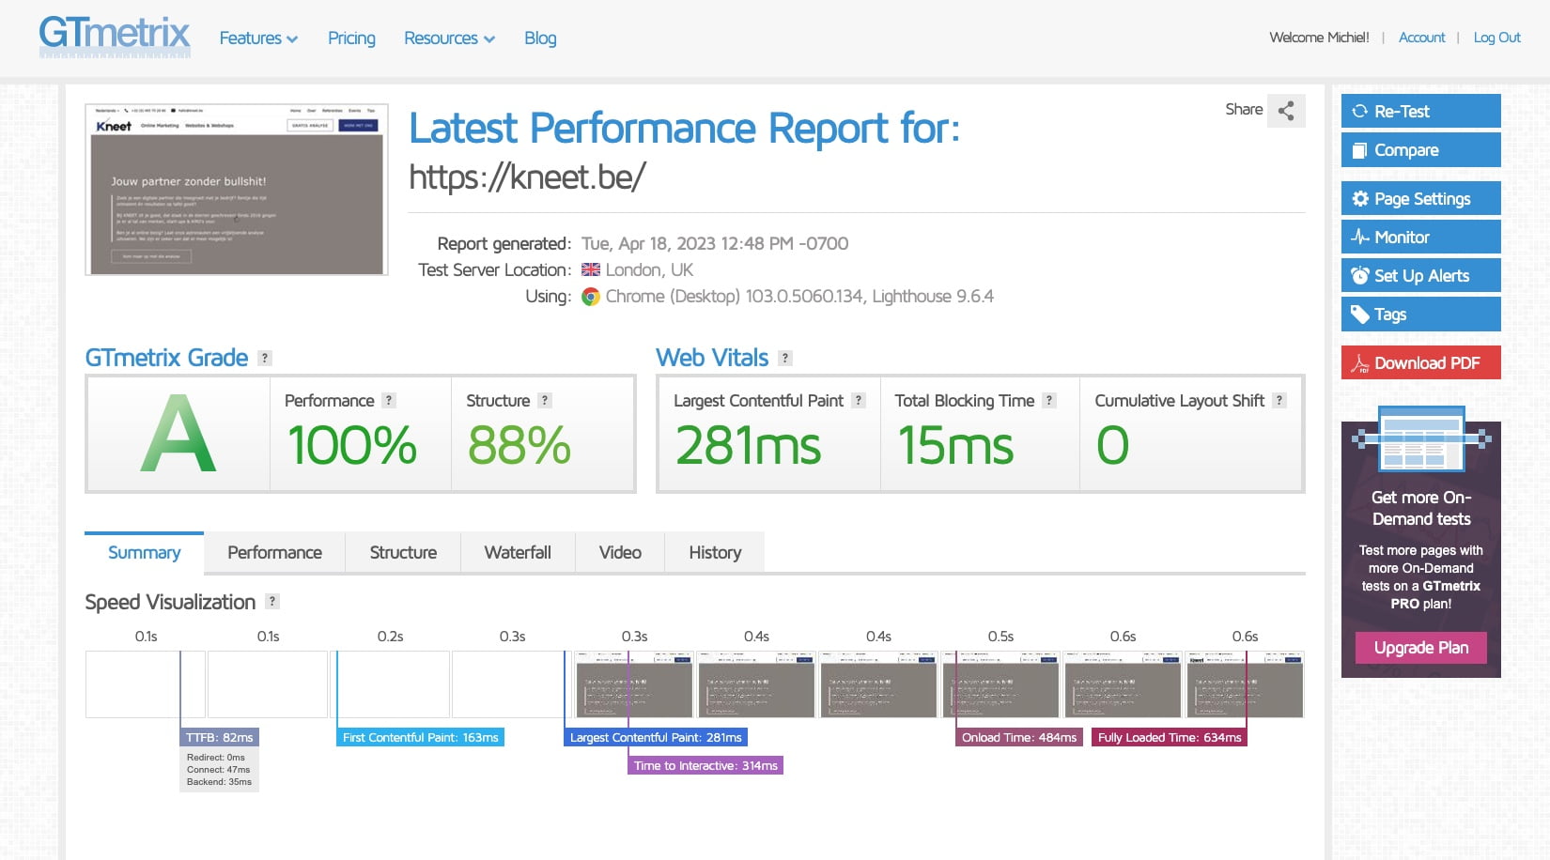Image resolution: width=1550 pixels, height=860 pixels.
Task: Click the Download PDF button
Action: click(x=1421, y=363)
